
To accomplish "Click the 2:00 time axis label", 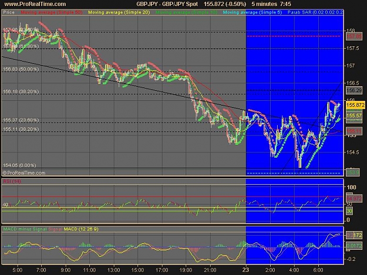I will tap(270, 270).
